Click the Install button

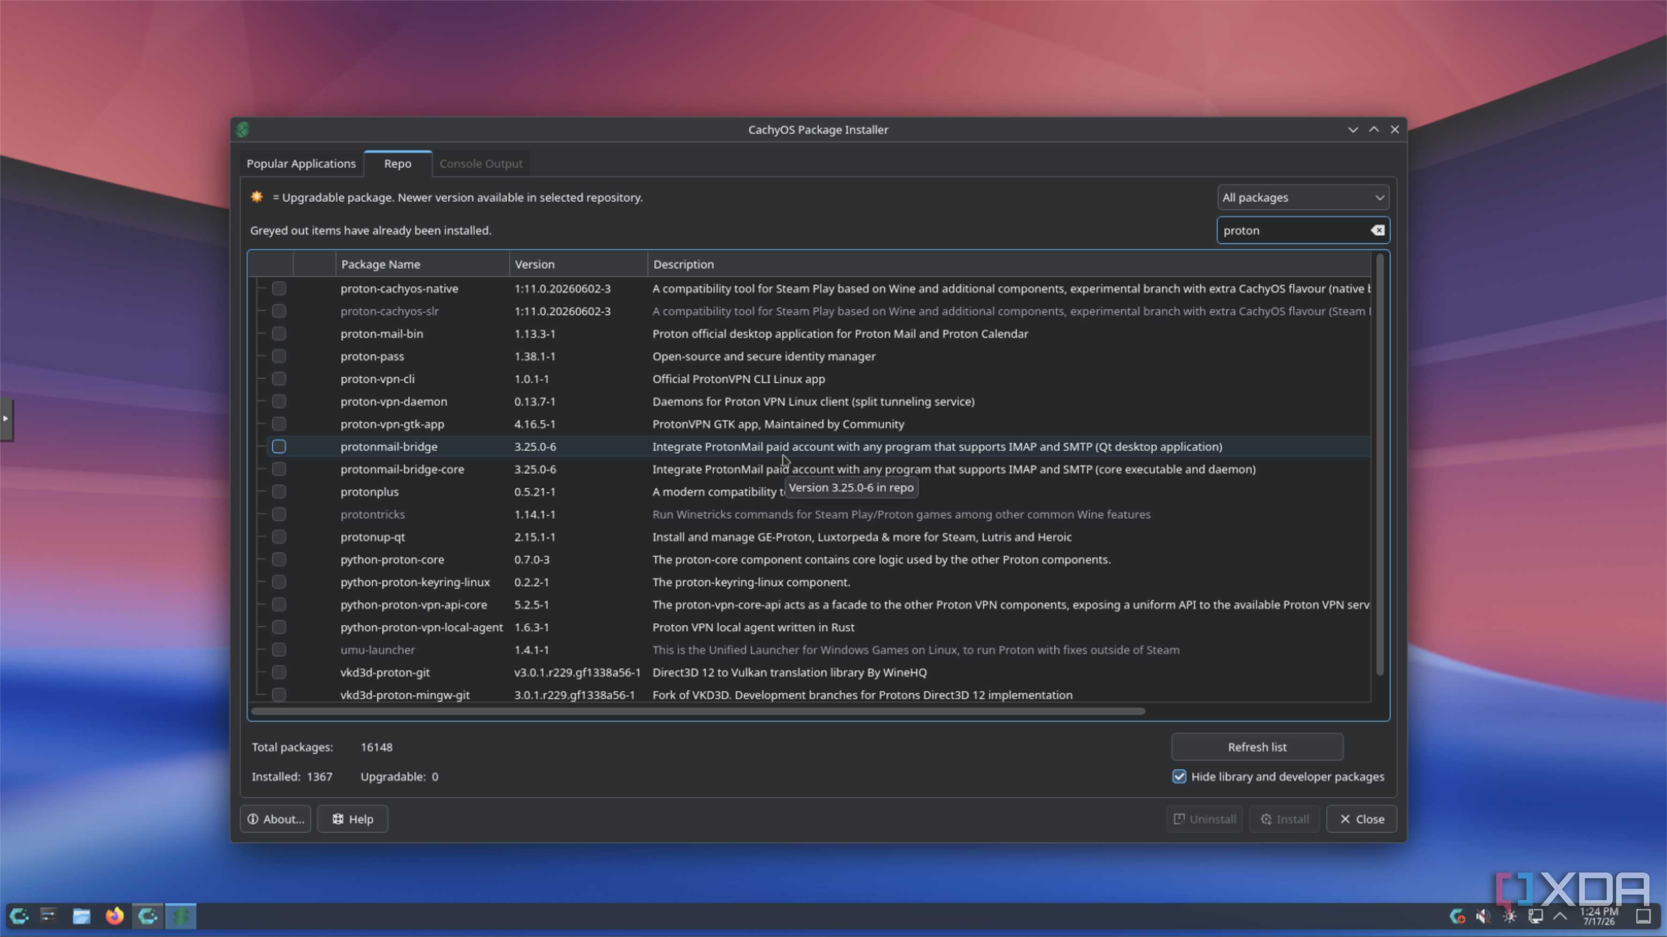point(1284,819)
